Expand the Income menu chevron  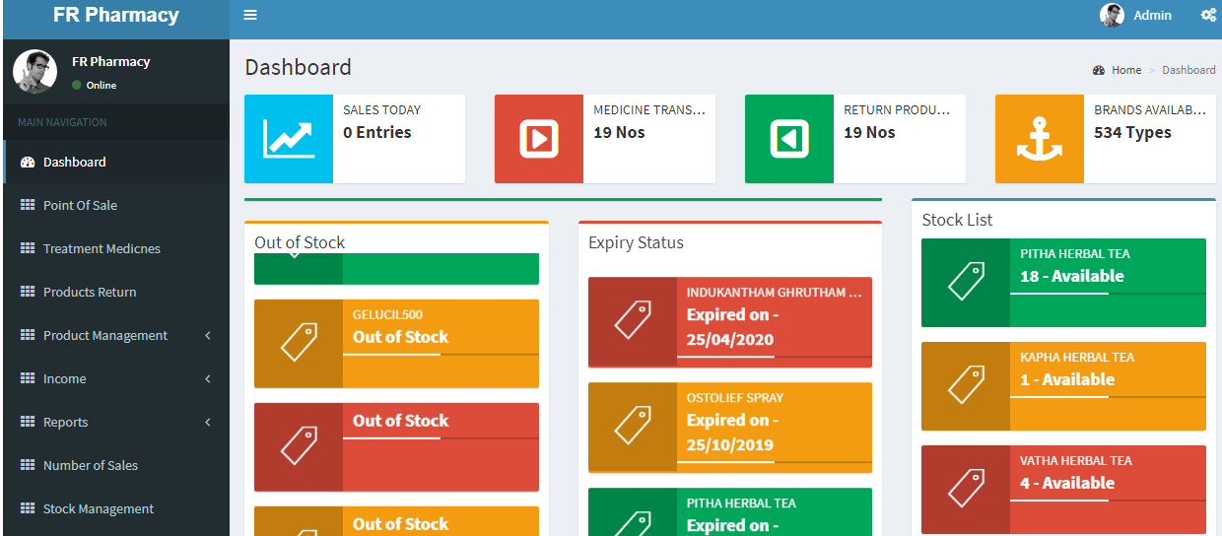[207, 378]
